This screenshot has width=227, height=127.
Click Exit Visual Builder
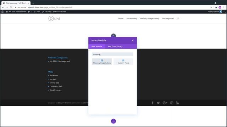click(59, 12)
